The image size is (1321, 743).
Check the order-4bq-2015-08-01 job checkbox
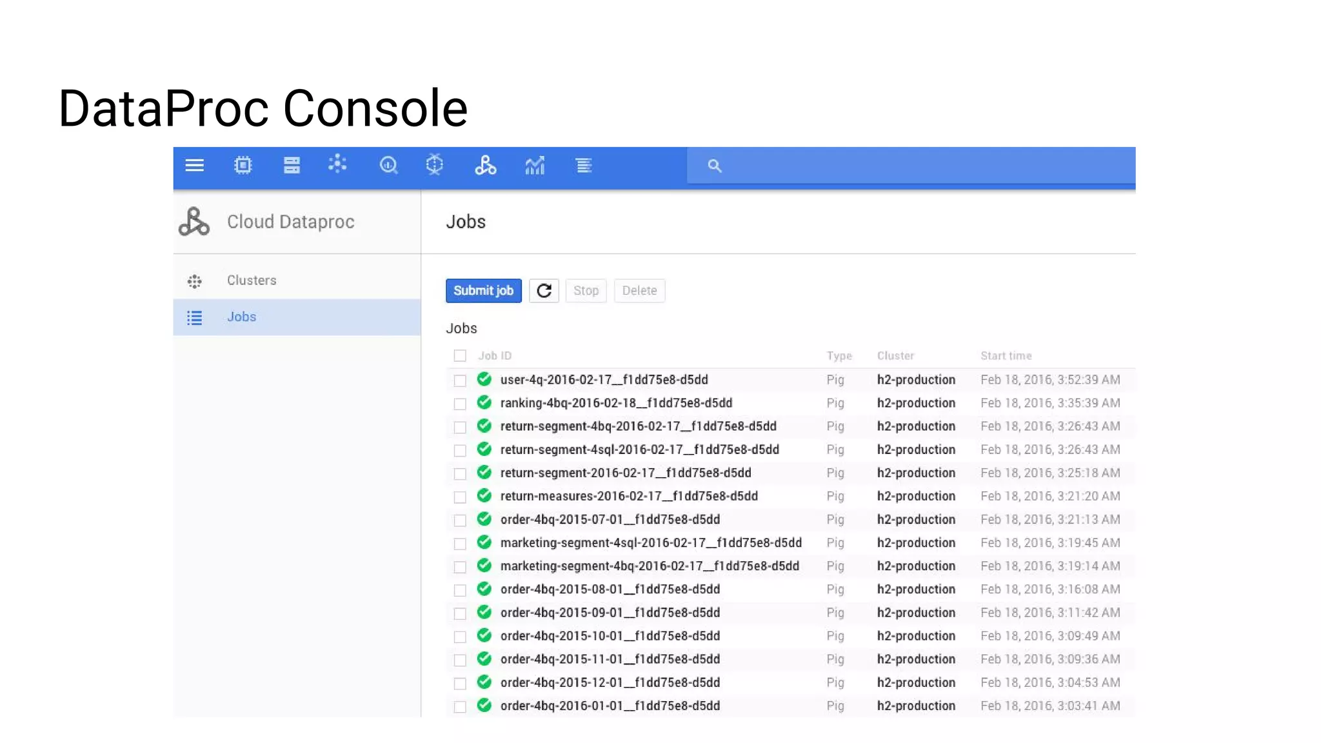(460, 590)
